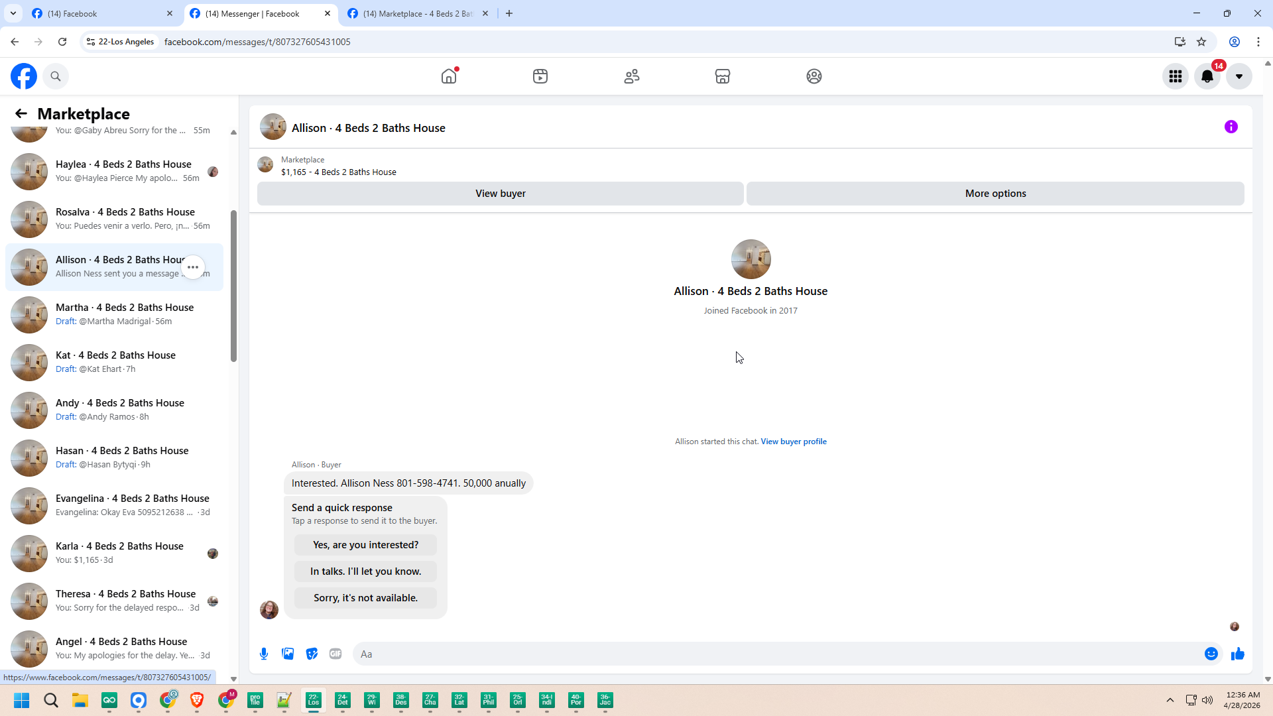The width and height of the screenshot is (1273, 716).
Task: Click the marketplace listing $1,165 title
Action: point(339,172)
